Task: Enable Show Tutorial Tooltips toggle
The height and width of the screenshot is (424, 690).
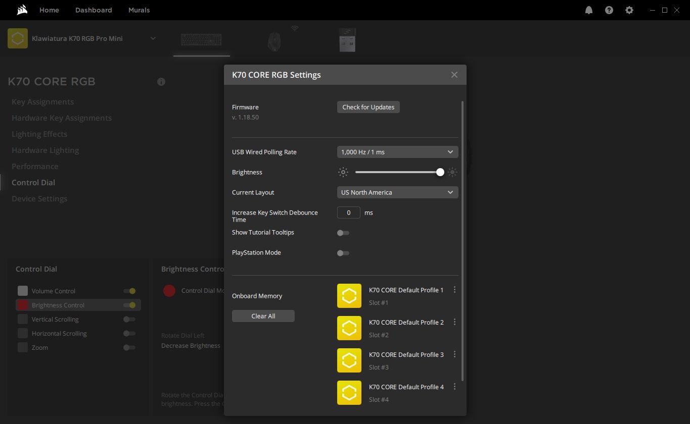Action: tap(343, 233)
